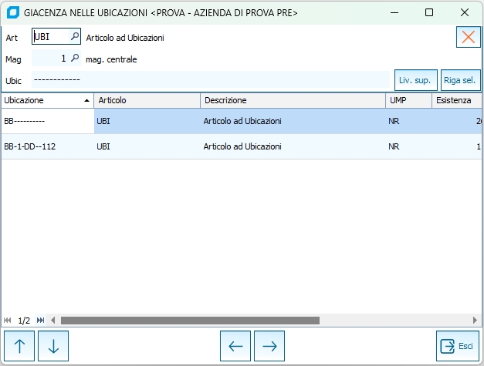Click the up arrow navigation button
Screen dimensions: 484x366
19,346
